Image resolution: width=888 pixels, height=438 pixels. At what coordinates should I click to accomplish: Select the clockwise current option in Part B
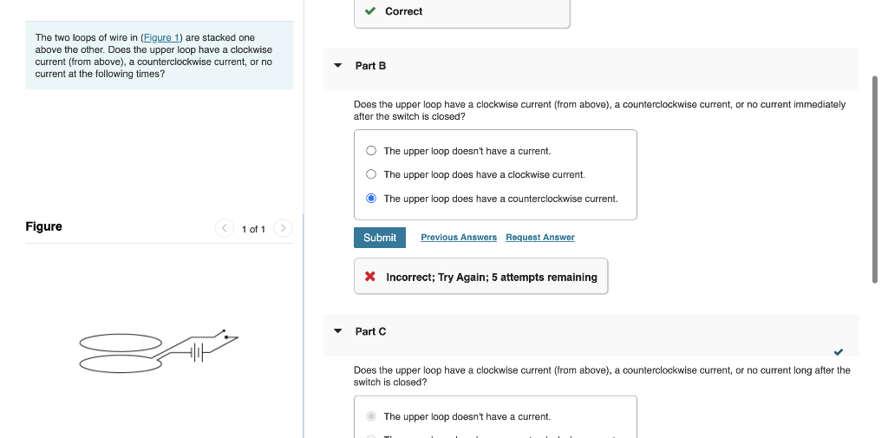point(371,174)
